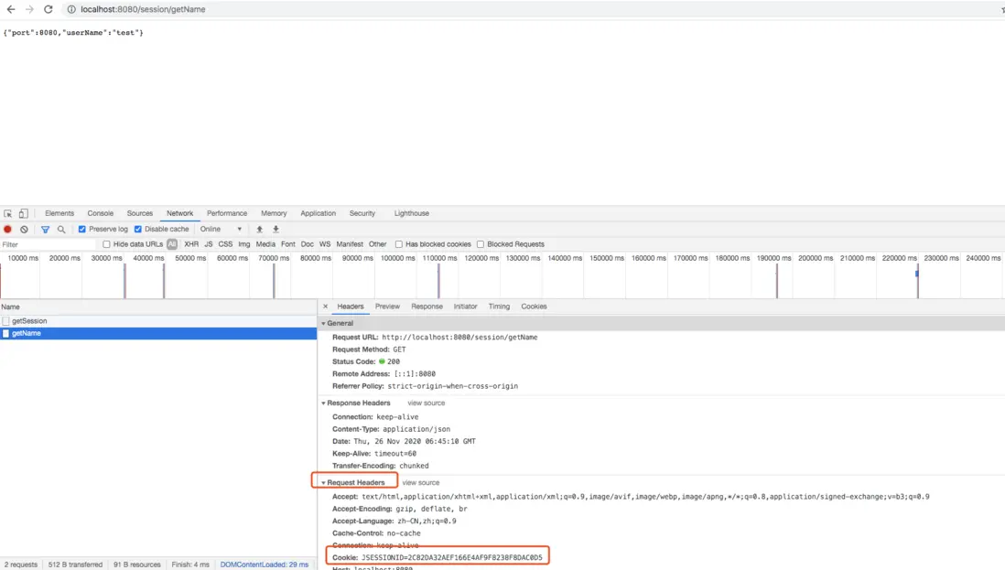Open the Performance panel tab
Image resolution: width=1005 pixels, height=570 pixels.
coord(227,213)
